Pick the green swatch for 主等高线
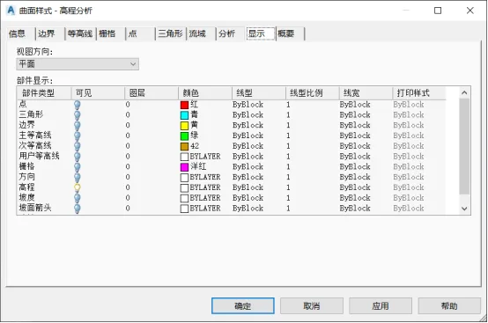 [185, 136]
